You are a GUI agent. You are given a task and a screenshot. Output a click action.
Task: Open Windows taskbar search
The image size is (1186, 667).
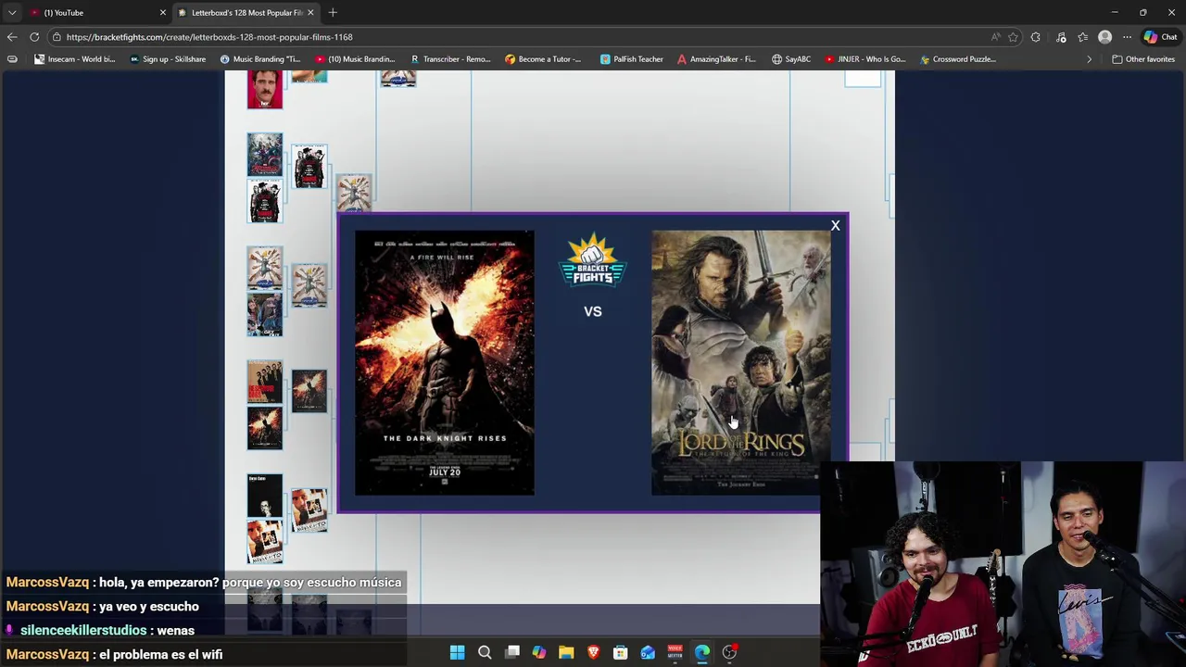point(485,652)
